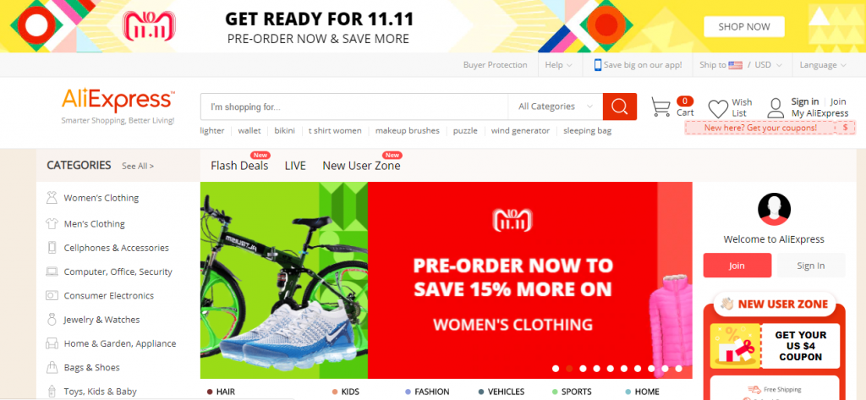866x400 pixels.
Task: Click the red Join button
Action: click(x=737, y=266)
